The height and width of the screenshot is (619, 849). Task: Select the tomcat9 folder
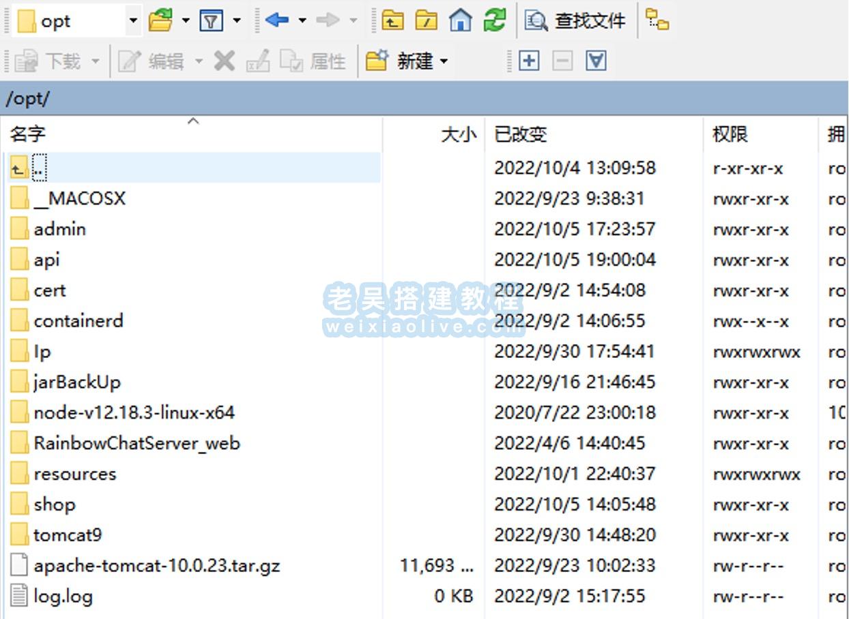[x=68, y=535]
